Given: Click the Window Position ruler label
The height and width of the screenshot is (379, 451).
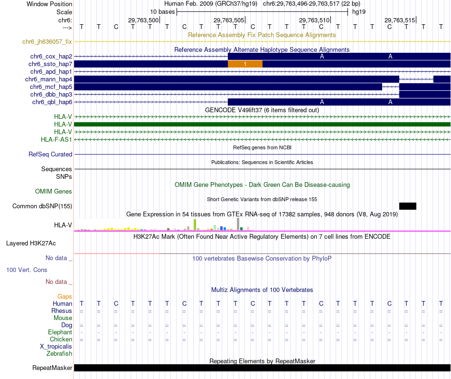Looking at the screenshot, I should 49,4.
